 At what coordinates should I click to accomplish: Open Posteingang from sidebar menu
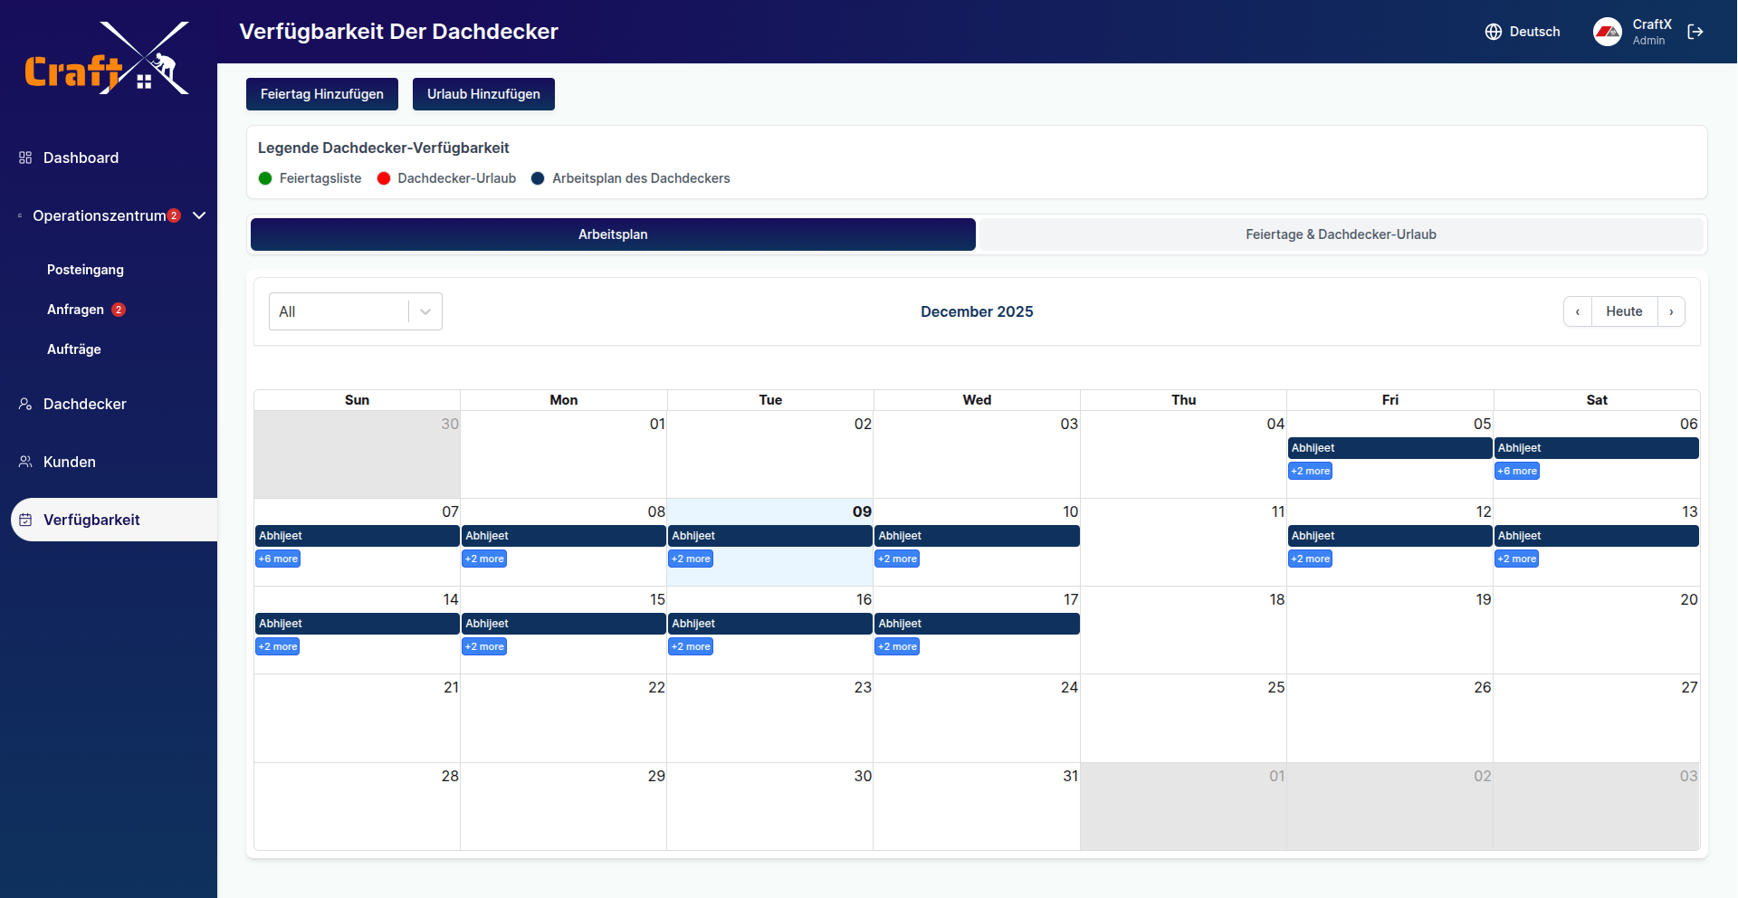coord(85,269)
